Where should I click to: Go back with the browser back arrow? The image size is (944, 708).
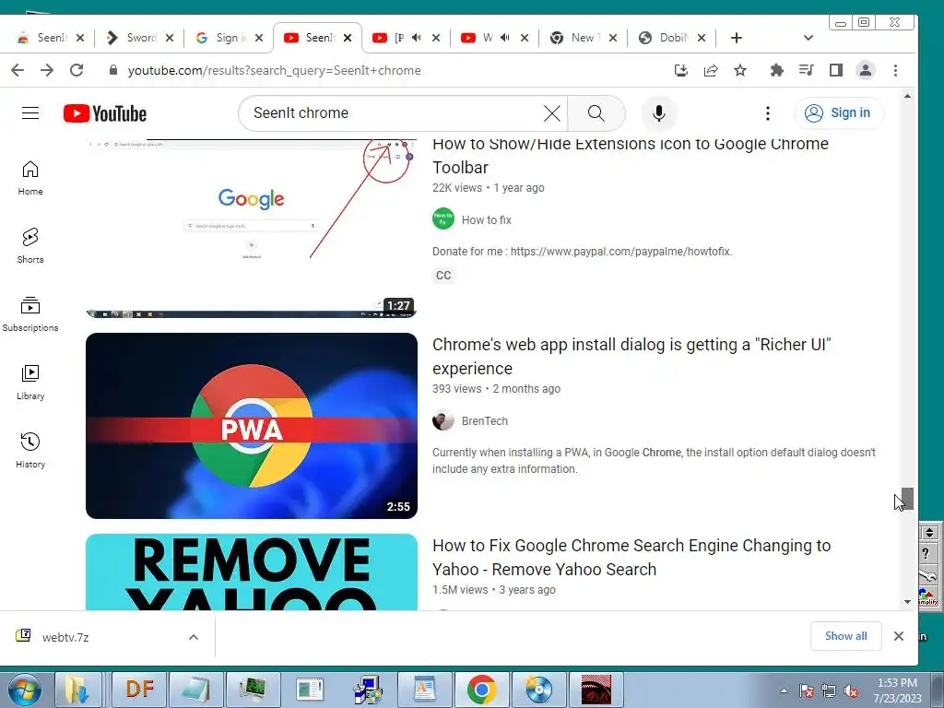(x=18, y=70)
